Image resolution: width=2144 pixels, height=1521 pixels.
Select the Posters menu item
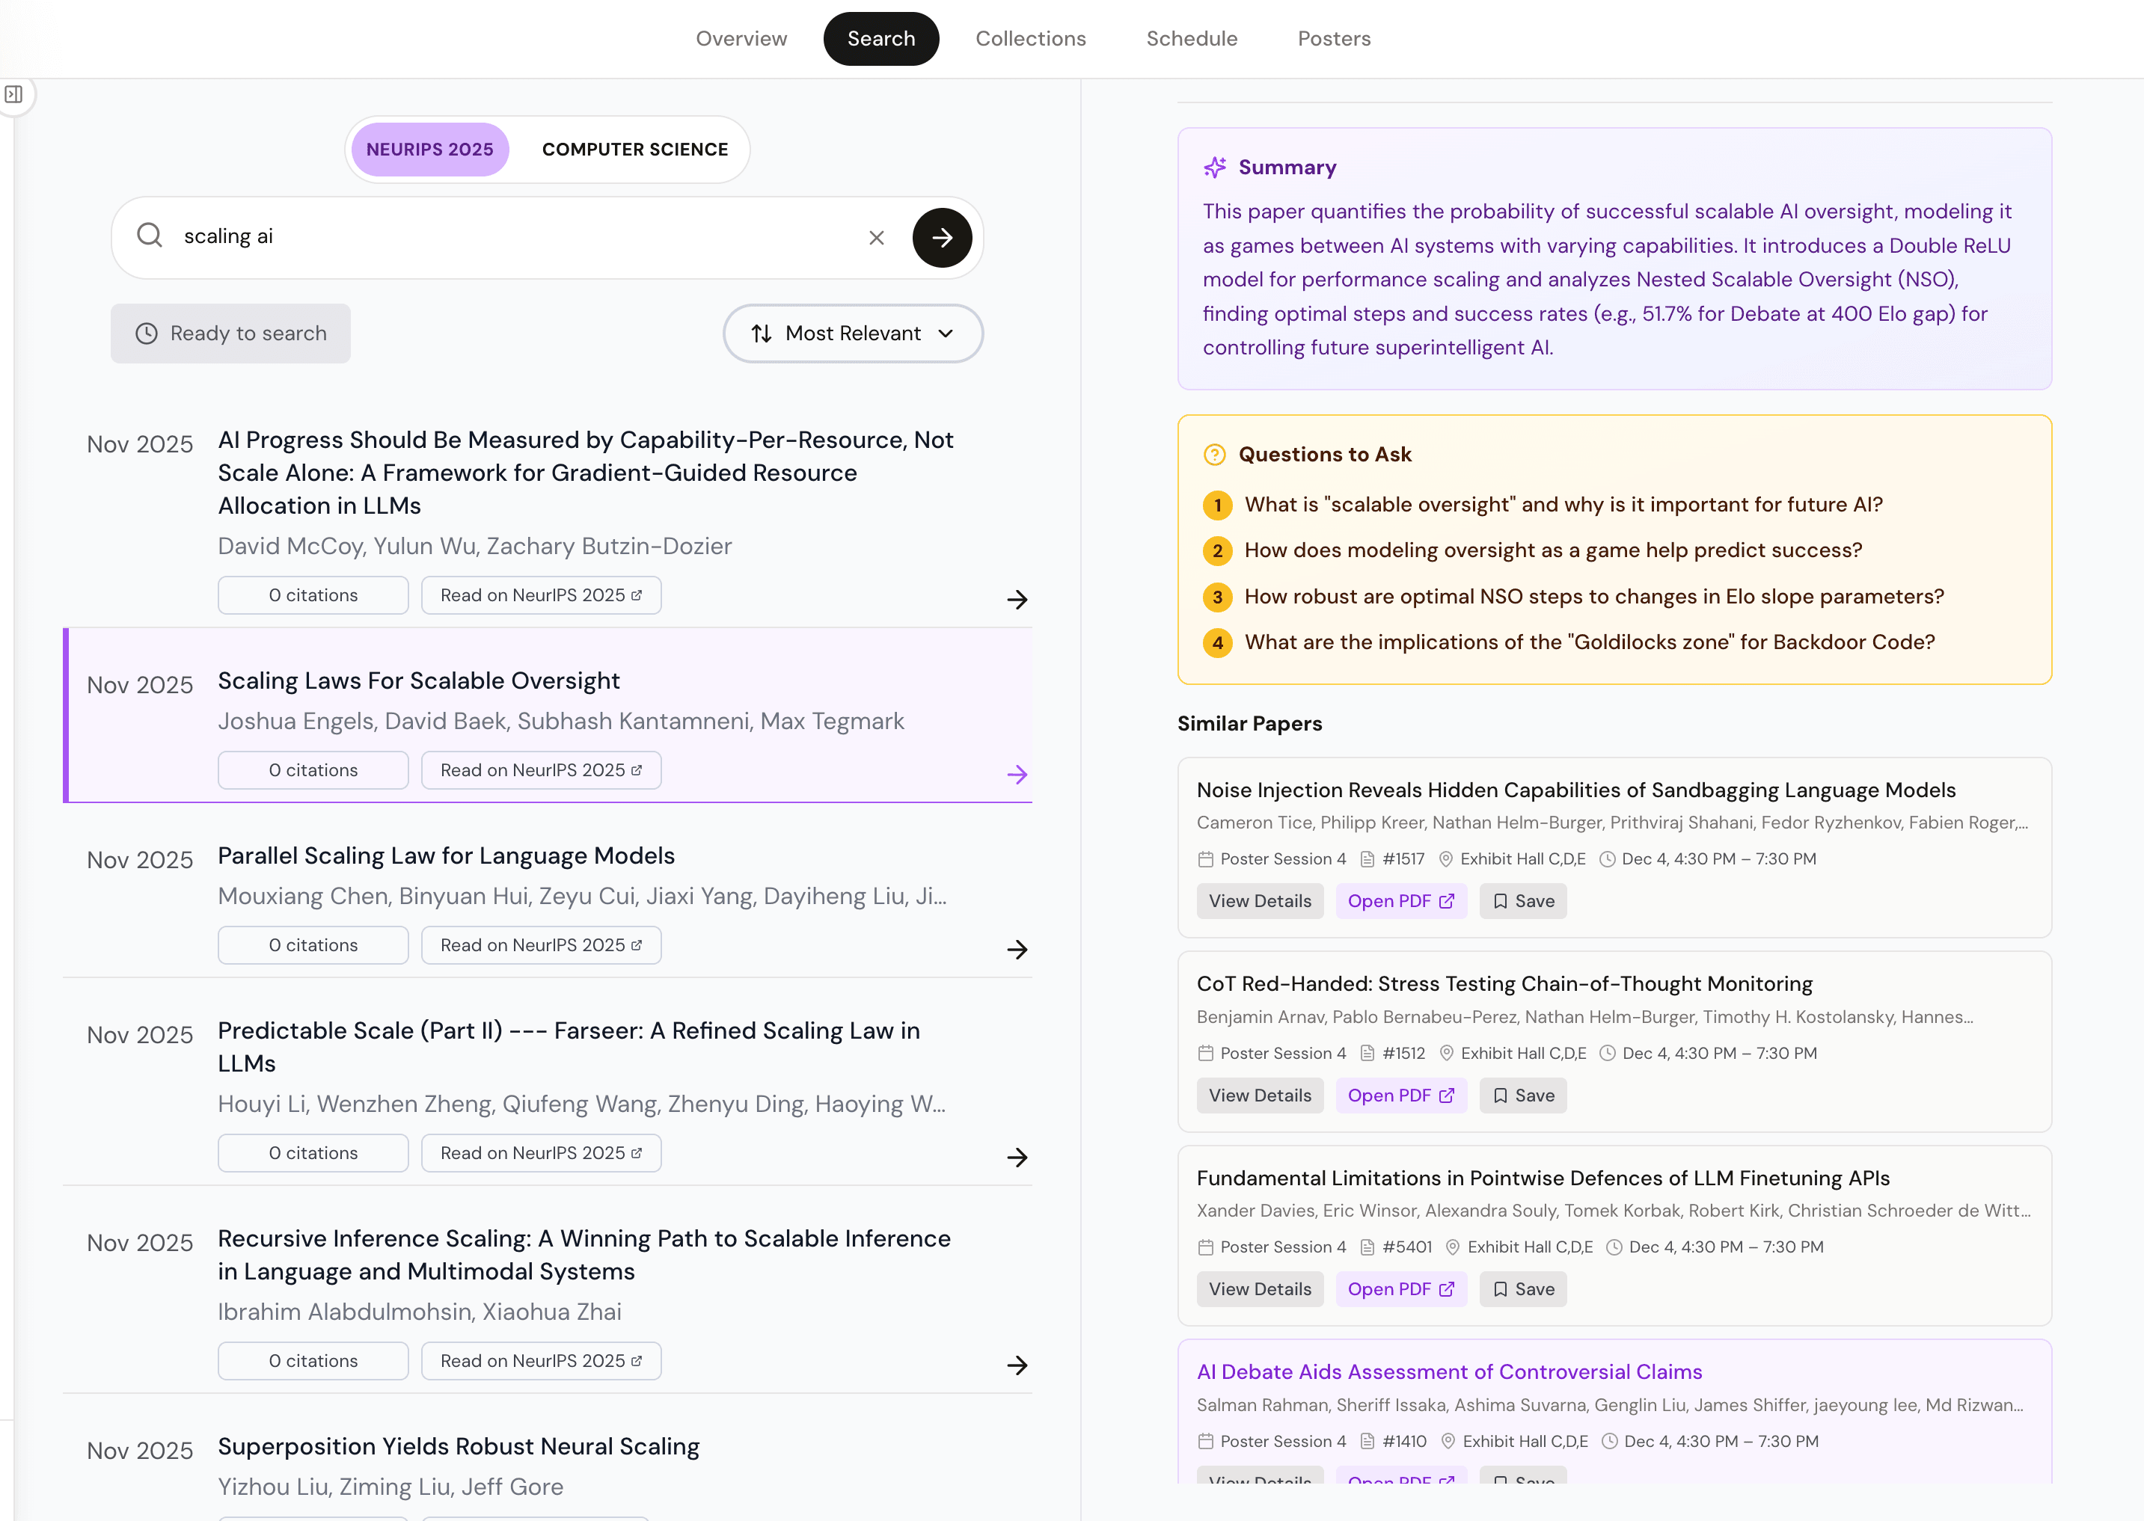click(1333, 38)
